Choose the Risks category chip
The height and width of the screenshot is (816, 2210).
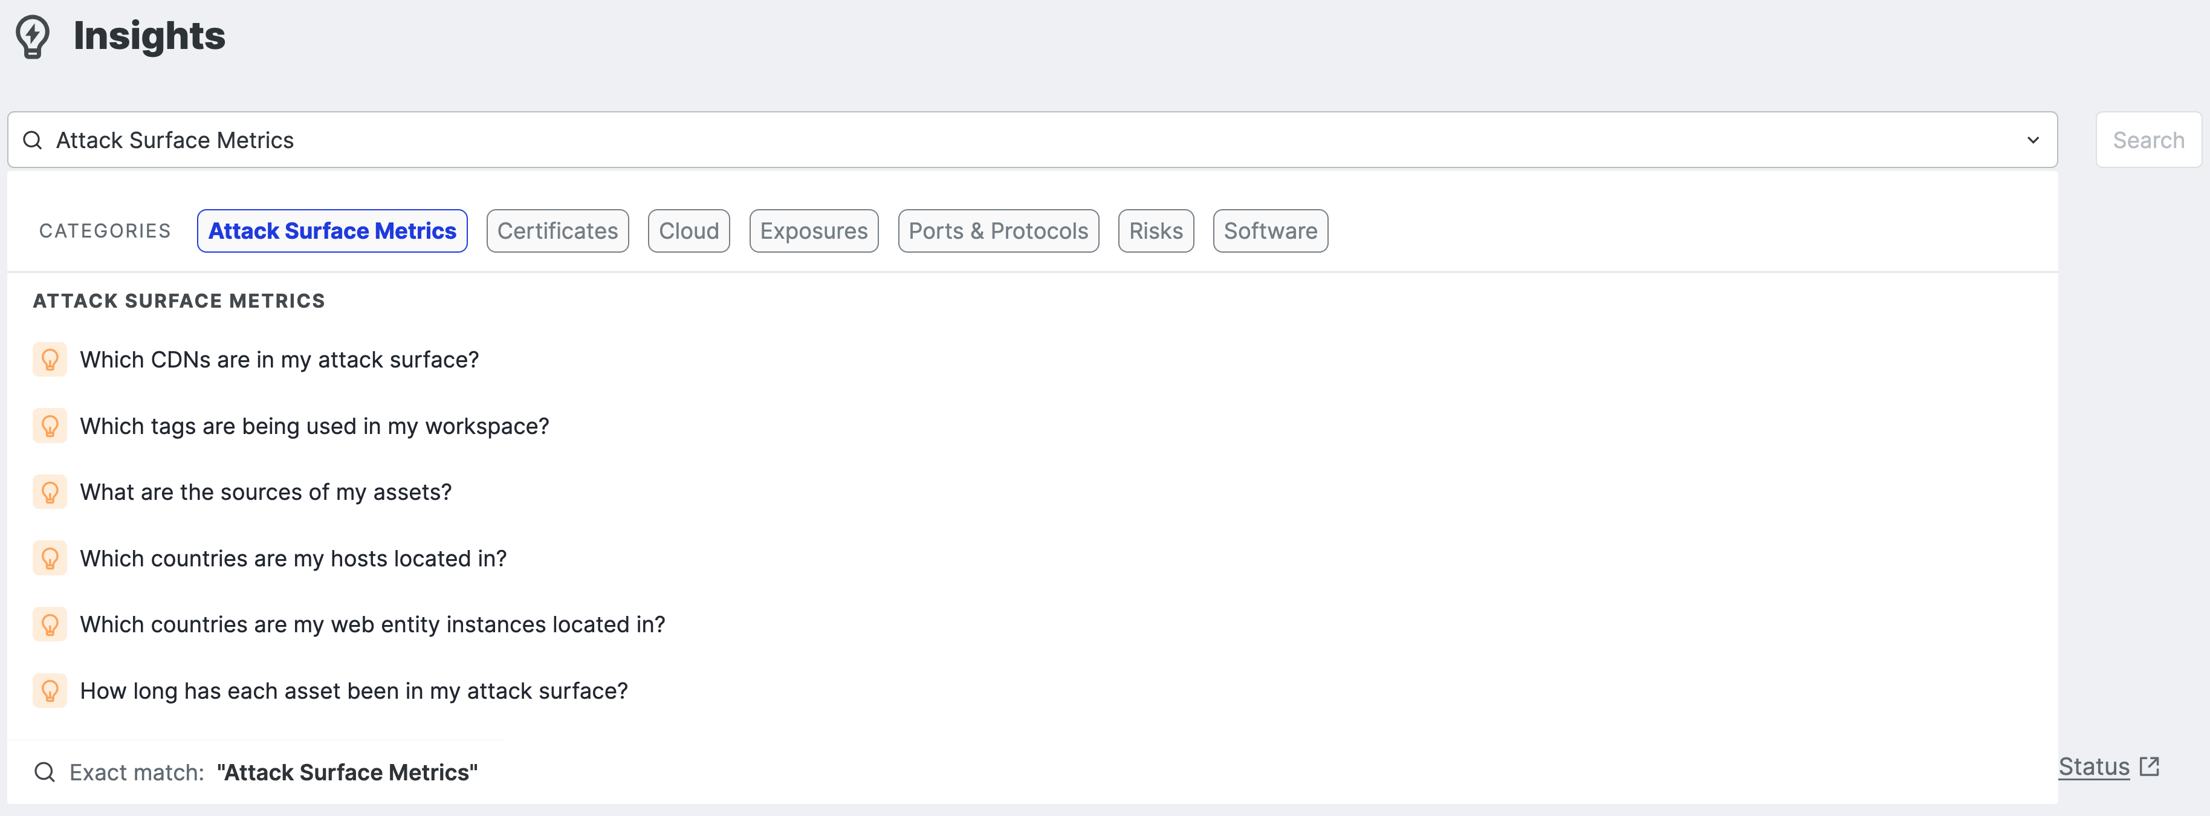tap(1155, 231)
